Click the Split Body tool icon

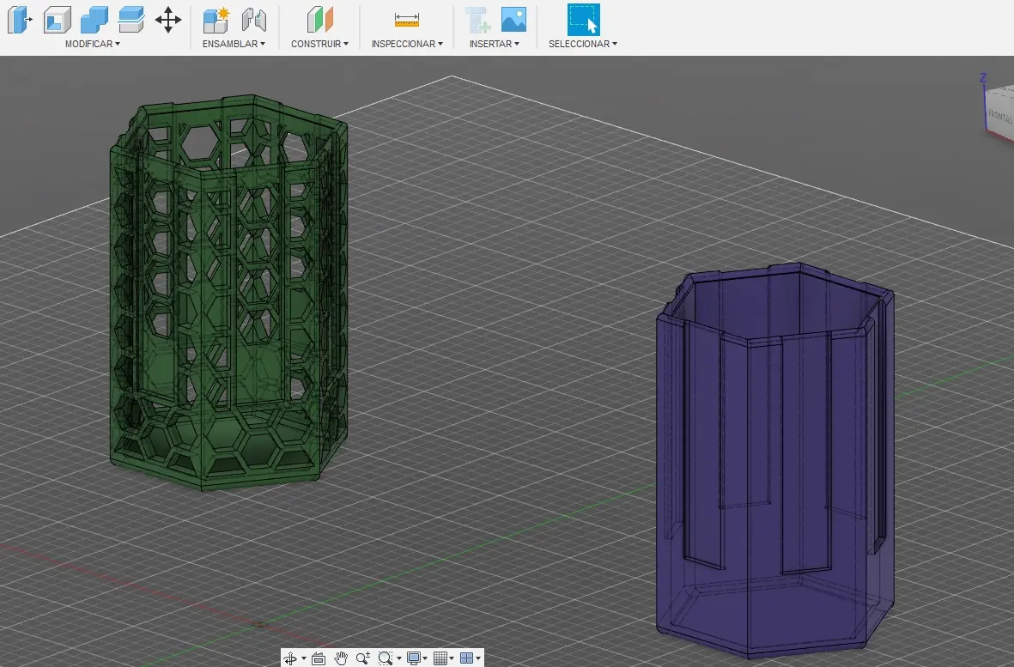pyautogui.click(x=131, y=19)
